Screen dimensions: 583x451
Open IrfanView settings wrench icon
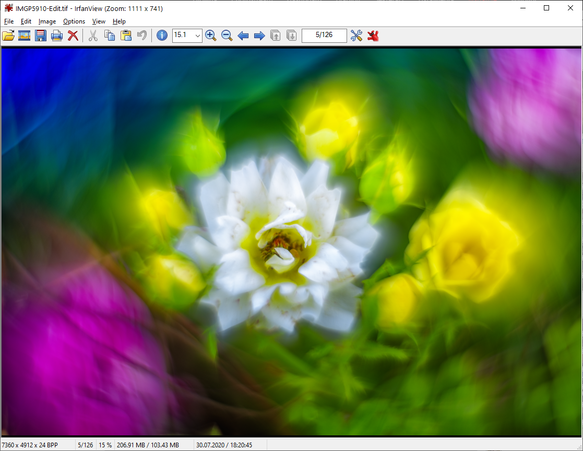[356, 35]
